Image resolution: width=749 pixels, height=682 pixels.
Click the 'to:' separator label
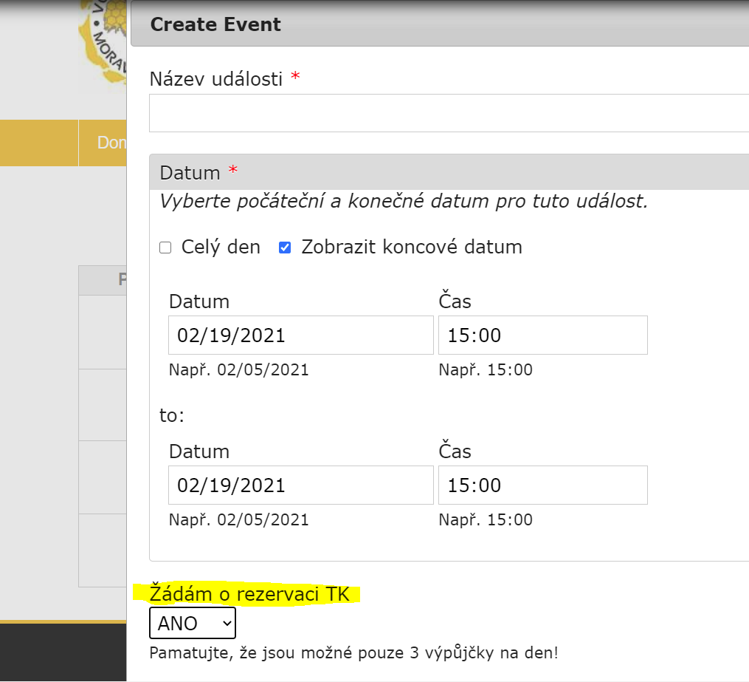(172, 416)
